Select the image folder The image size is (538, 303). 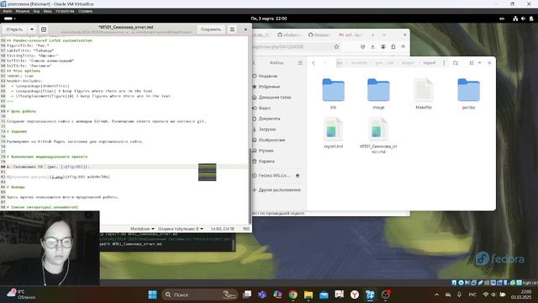pyautogui.click(x=378, y=93)
